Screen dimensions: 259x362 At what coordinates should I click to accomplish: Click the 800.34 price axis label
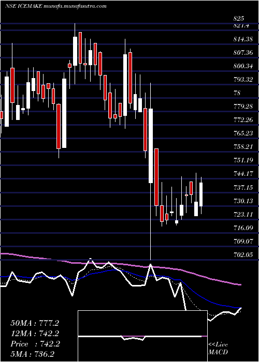point(243,66)
